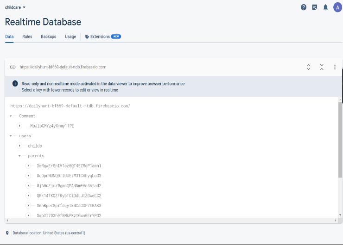The width and height of the screenshot is (343, 245).
Task: Collapse the Comment node
Action: coord(11,116)
